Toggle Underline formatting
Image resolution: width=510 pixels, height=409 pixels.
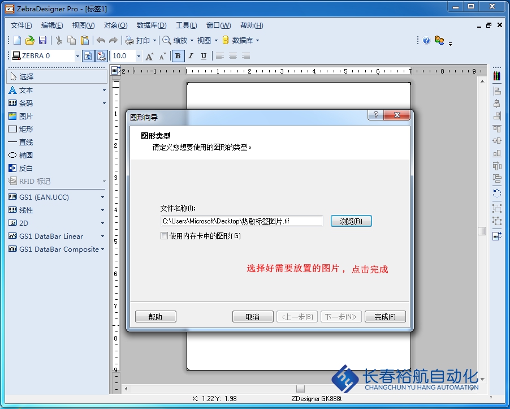coord(204,56)
